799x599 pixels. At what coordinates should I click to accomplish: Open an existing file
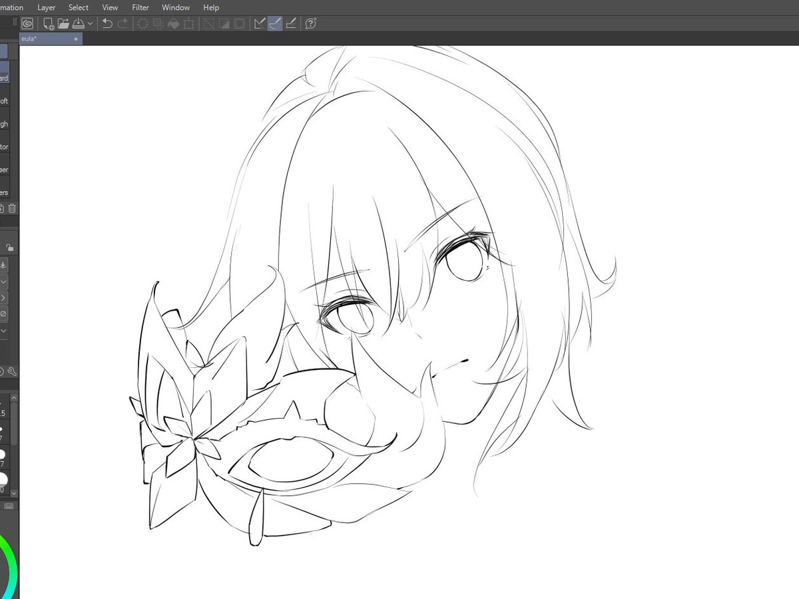63,23
